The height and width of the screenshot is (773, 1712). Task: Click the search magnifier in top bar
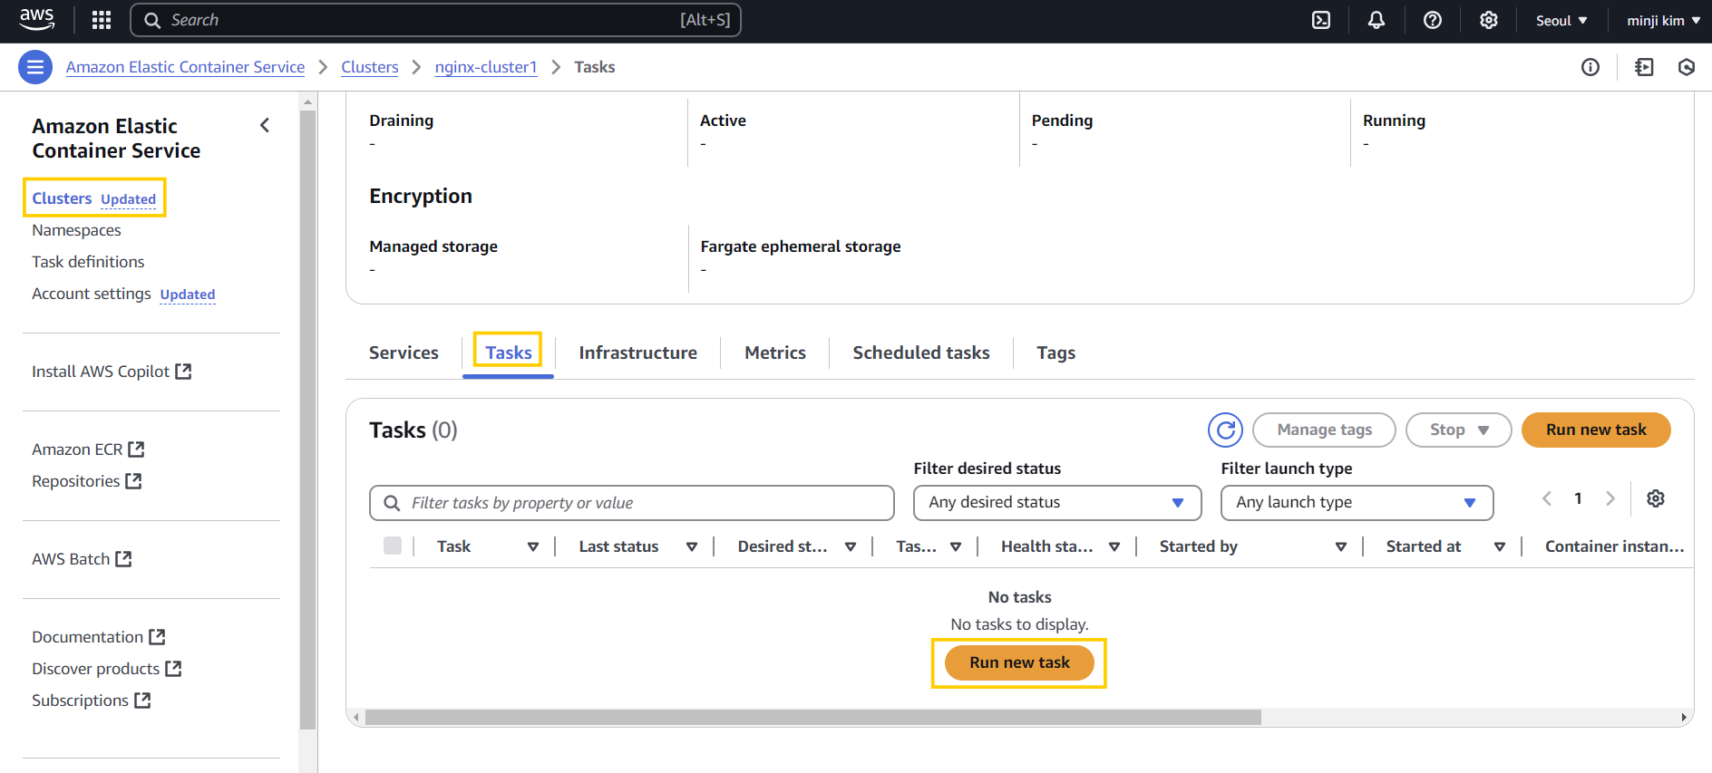point(152,20)
